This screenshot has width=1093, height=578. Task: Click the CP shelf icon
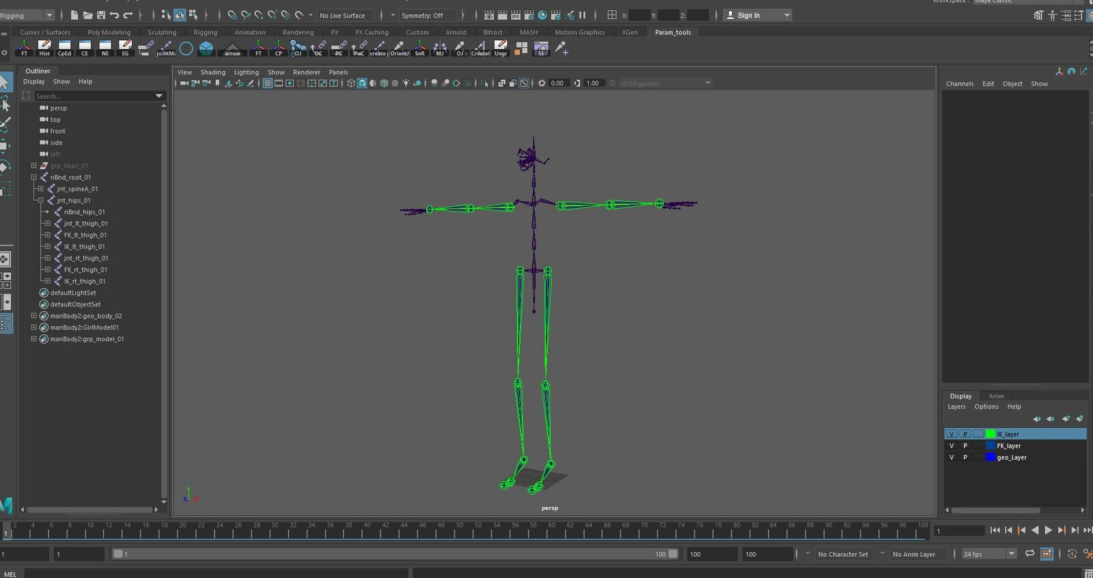tap(279, 48)
